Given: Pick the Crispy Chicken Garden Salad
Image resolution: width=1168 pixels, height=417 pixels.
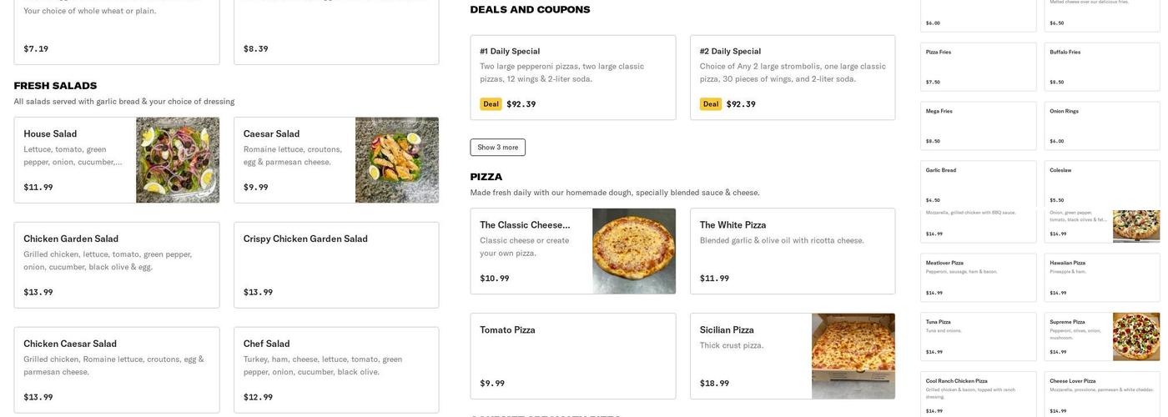Looking at the screenshot, I should point(336,264).
